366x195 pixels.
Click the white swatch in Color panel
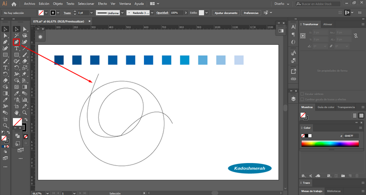coord(310,136)
